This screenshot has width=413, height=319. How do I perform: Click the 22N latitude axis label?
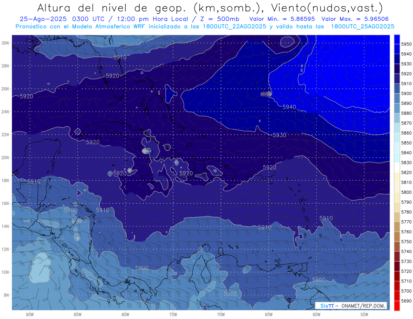pyautogui.click(x=6, y=135)
